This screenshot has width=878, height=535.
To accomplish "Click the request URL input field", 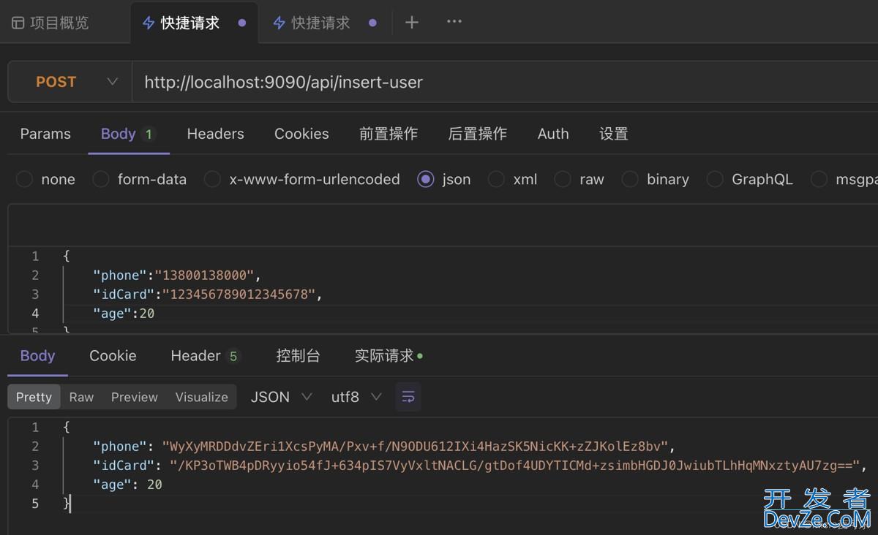I will click(498, 82).
